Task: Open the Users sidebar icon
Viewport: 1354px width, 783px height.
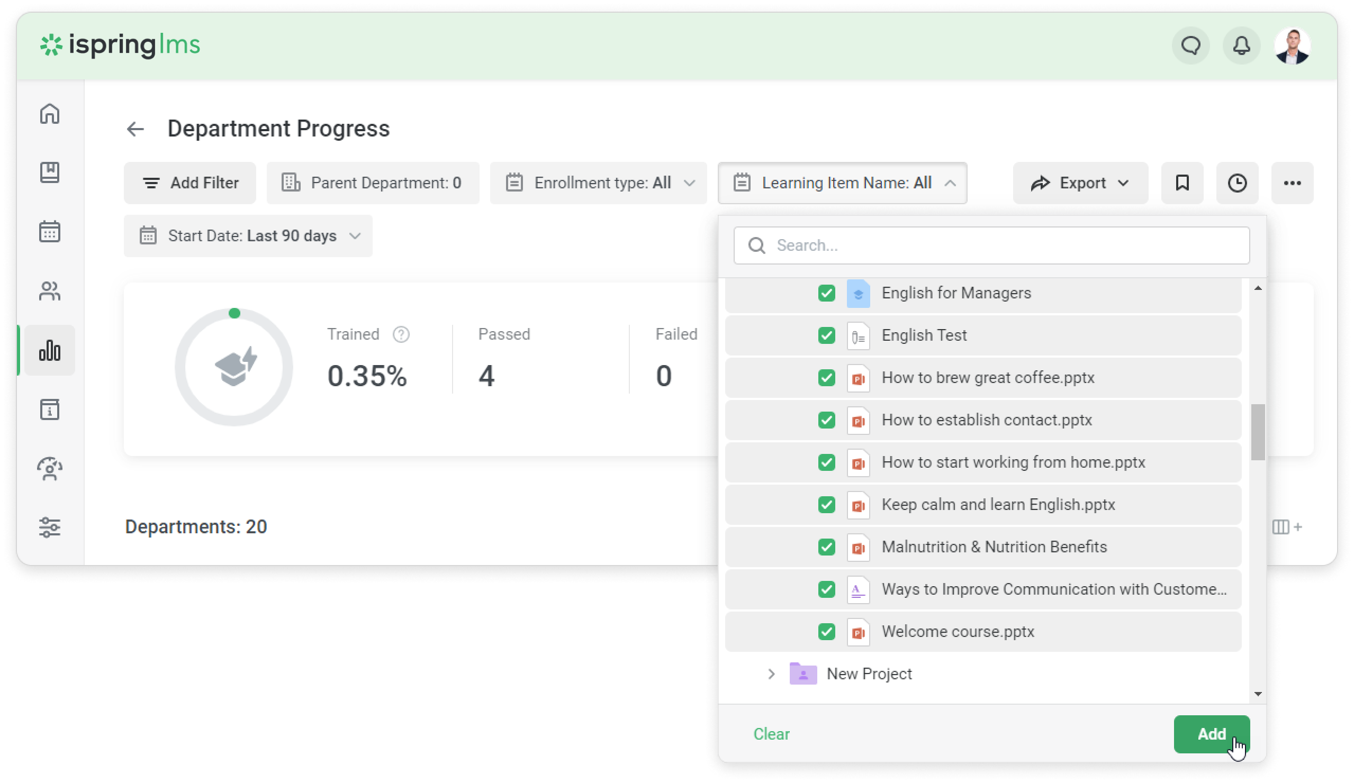Action: (49, 291)
